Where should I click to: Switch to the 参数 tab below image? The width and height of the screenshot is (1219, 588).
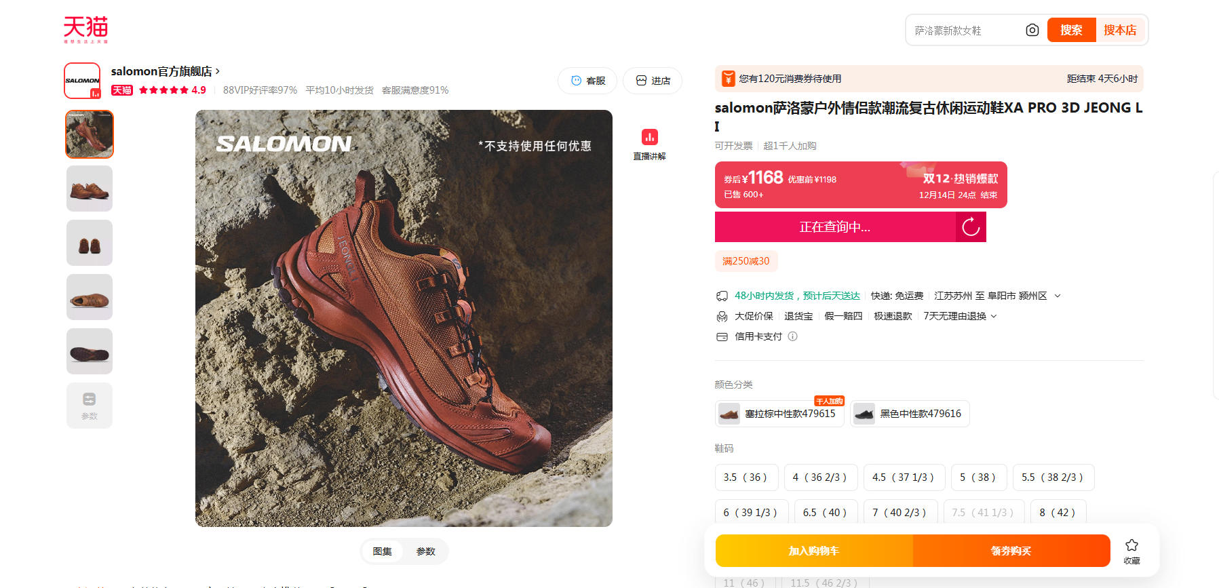425,551
